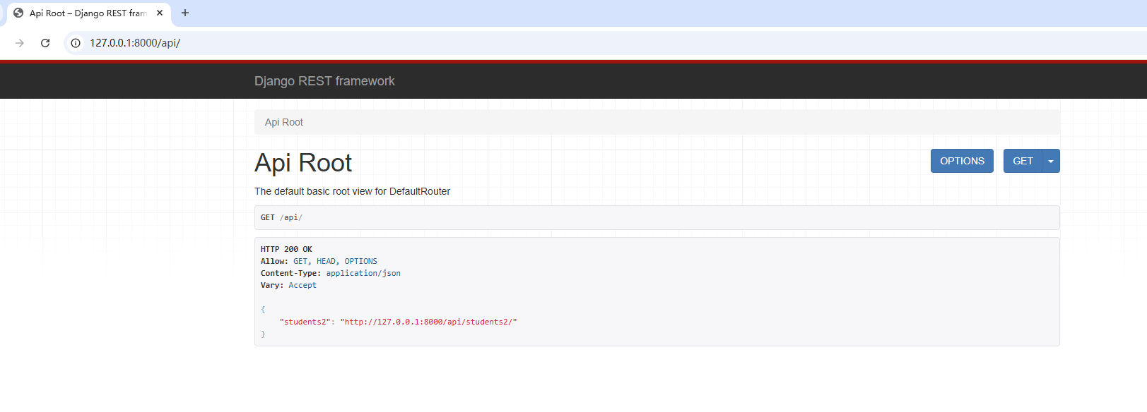Screen dimensions: 1147x412
Task: Click the Api Root breadcrumb
Action: tap(284, 122)
